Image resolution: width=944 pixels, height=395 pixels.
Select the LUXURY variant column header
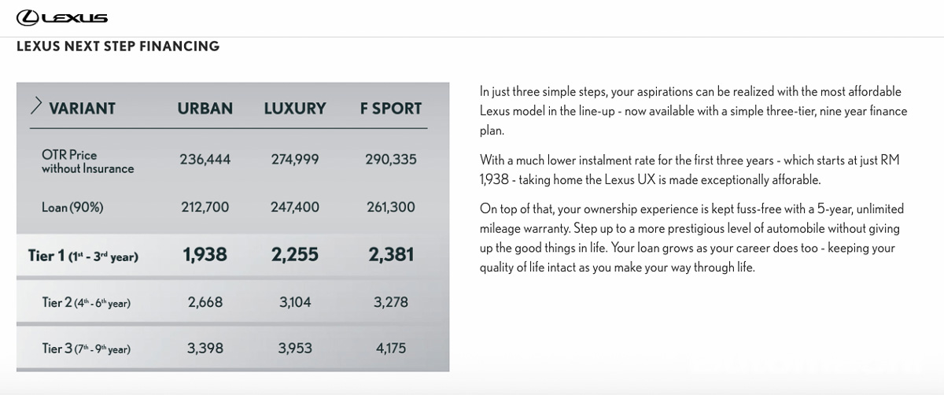click(x=295, y=109)
